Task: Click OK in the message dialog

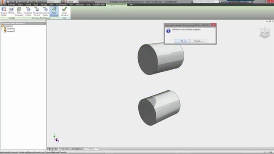Action: pyautogui.click(x=182, y=41)
